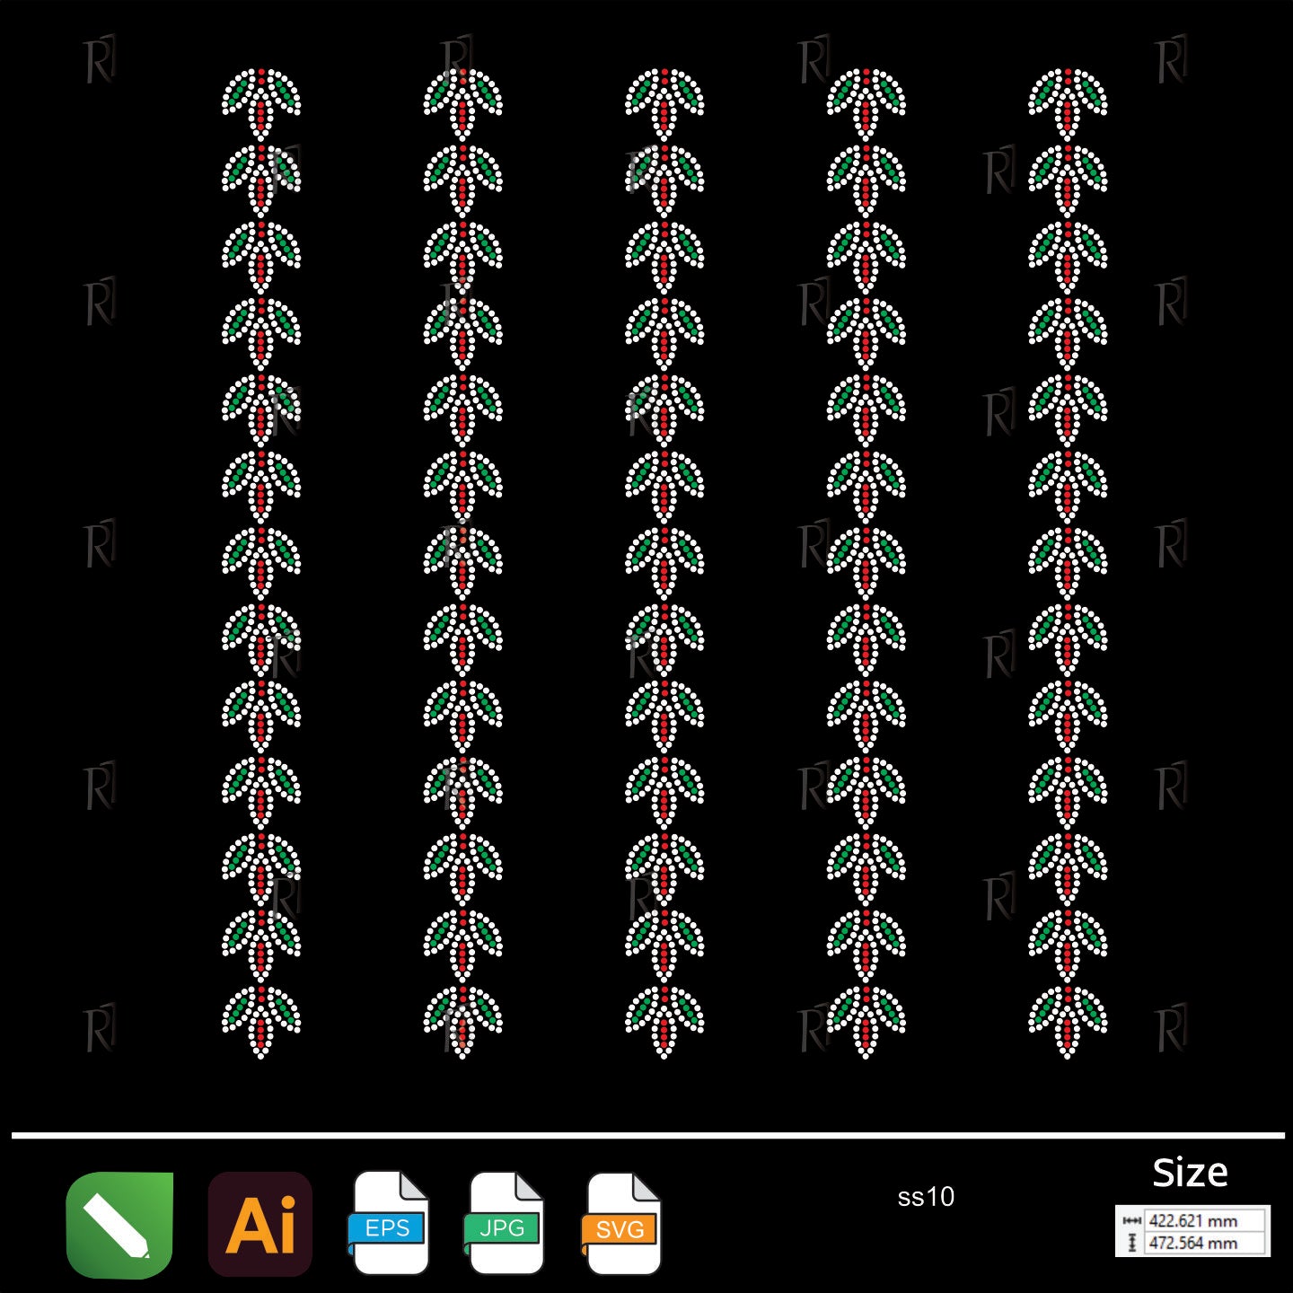This screenshot has height=1293, width=1293.
Task: Click the white horizontal divider line
Action: (646, 1136)
